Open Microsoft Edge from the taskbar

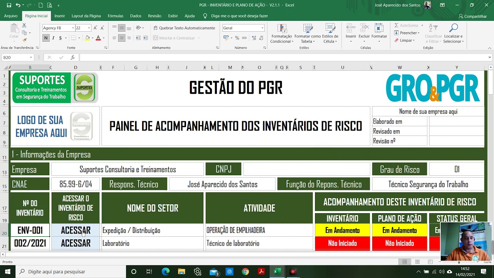(x=166, y=271)
